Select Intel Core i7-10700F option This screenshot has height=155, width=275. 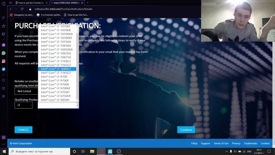(57, 26)
